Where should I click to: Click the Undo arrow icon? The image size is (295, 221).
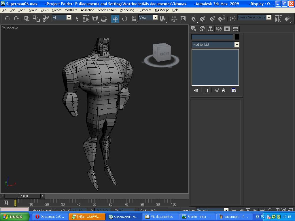(7, 18)
